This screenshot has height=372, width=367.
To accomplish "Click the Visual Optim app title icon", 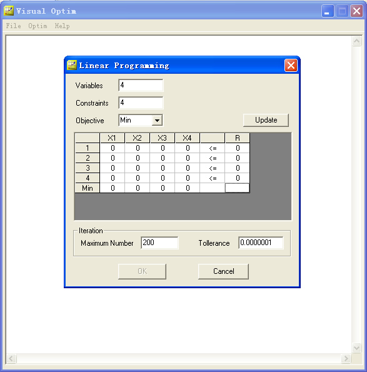I will click(x=9, y=11).
